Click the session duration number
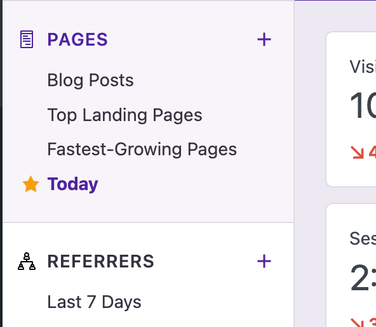This screenshot has width=376, height=327. click(363, 278)
